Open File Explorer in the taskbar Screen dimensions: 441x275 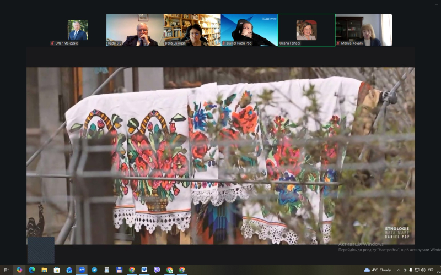point(44,270)
